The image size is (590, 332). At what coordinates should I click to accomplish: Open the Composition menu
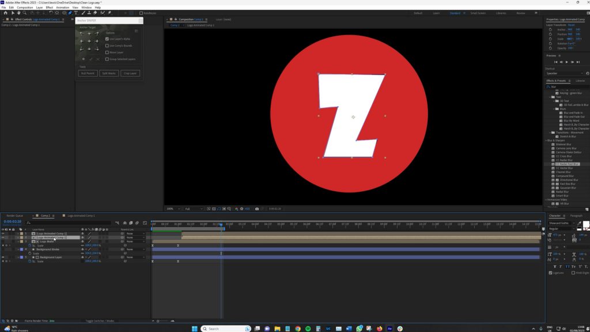[25, 7]
